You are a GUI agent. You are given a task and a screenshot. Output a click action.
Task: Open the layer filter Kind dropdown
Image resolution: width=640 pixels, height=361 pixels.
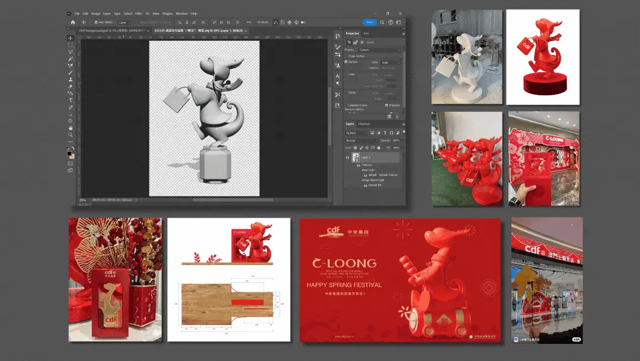coord(357,133)
